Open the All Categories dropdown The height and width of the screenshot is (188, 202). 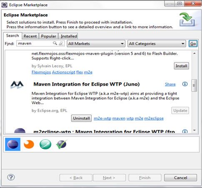157,44
